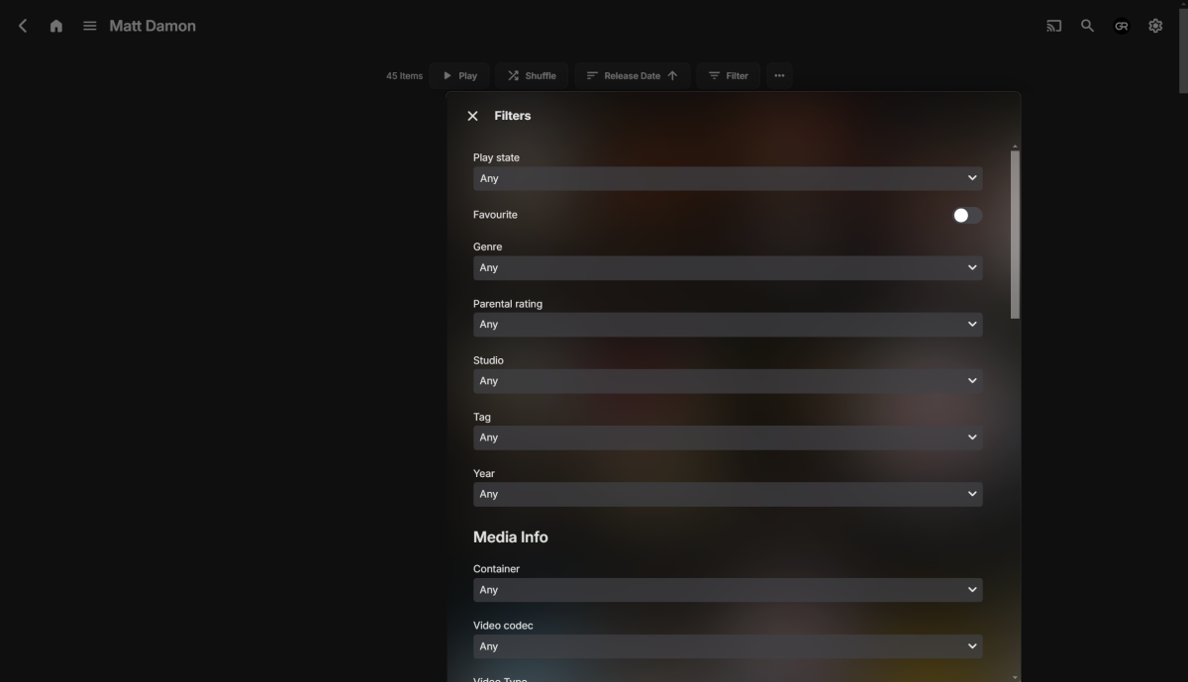Close the Filters dialog
1188x682 pixels.
(x=473, y=116)
